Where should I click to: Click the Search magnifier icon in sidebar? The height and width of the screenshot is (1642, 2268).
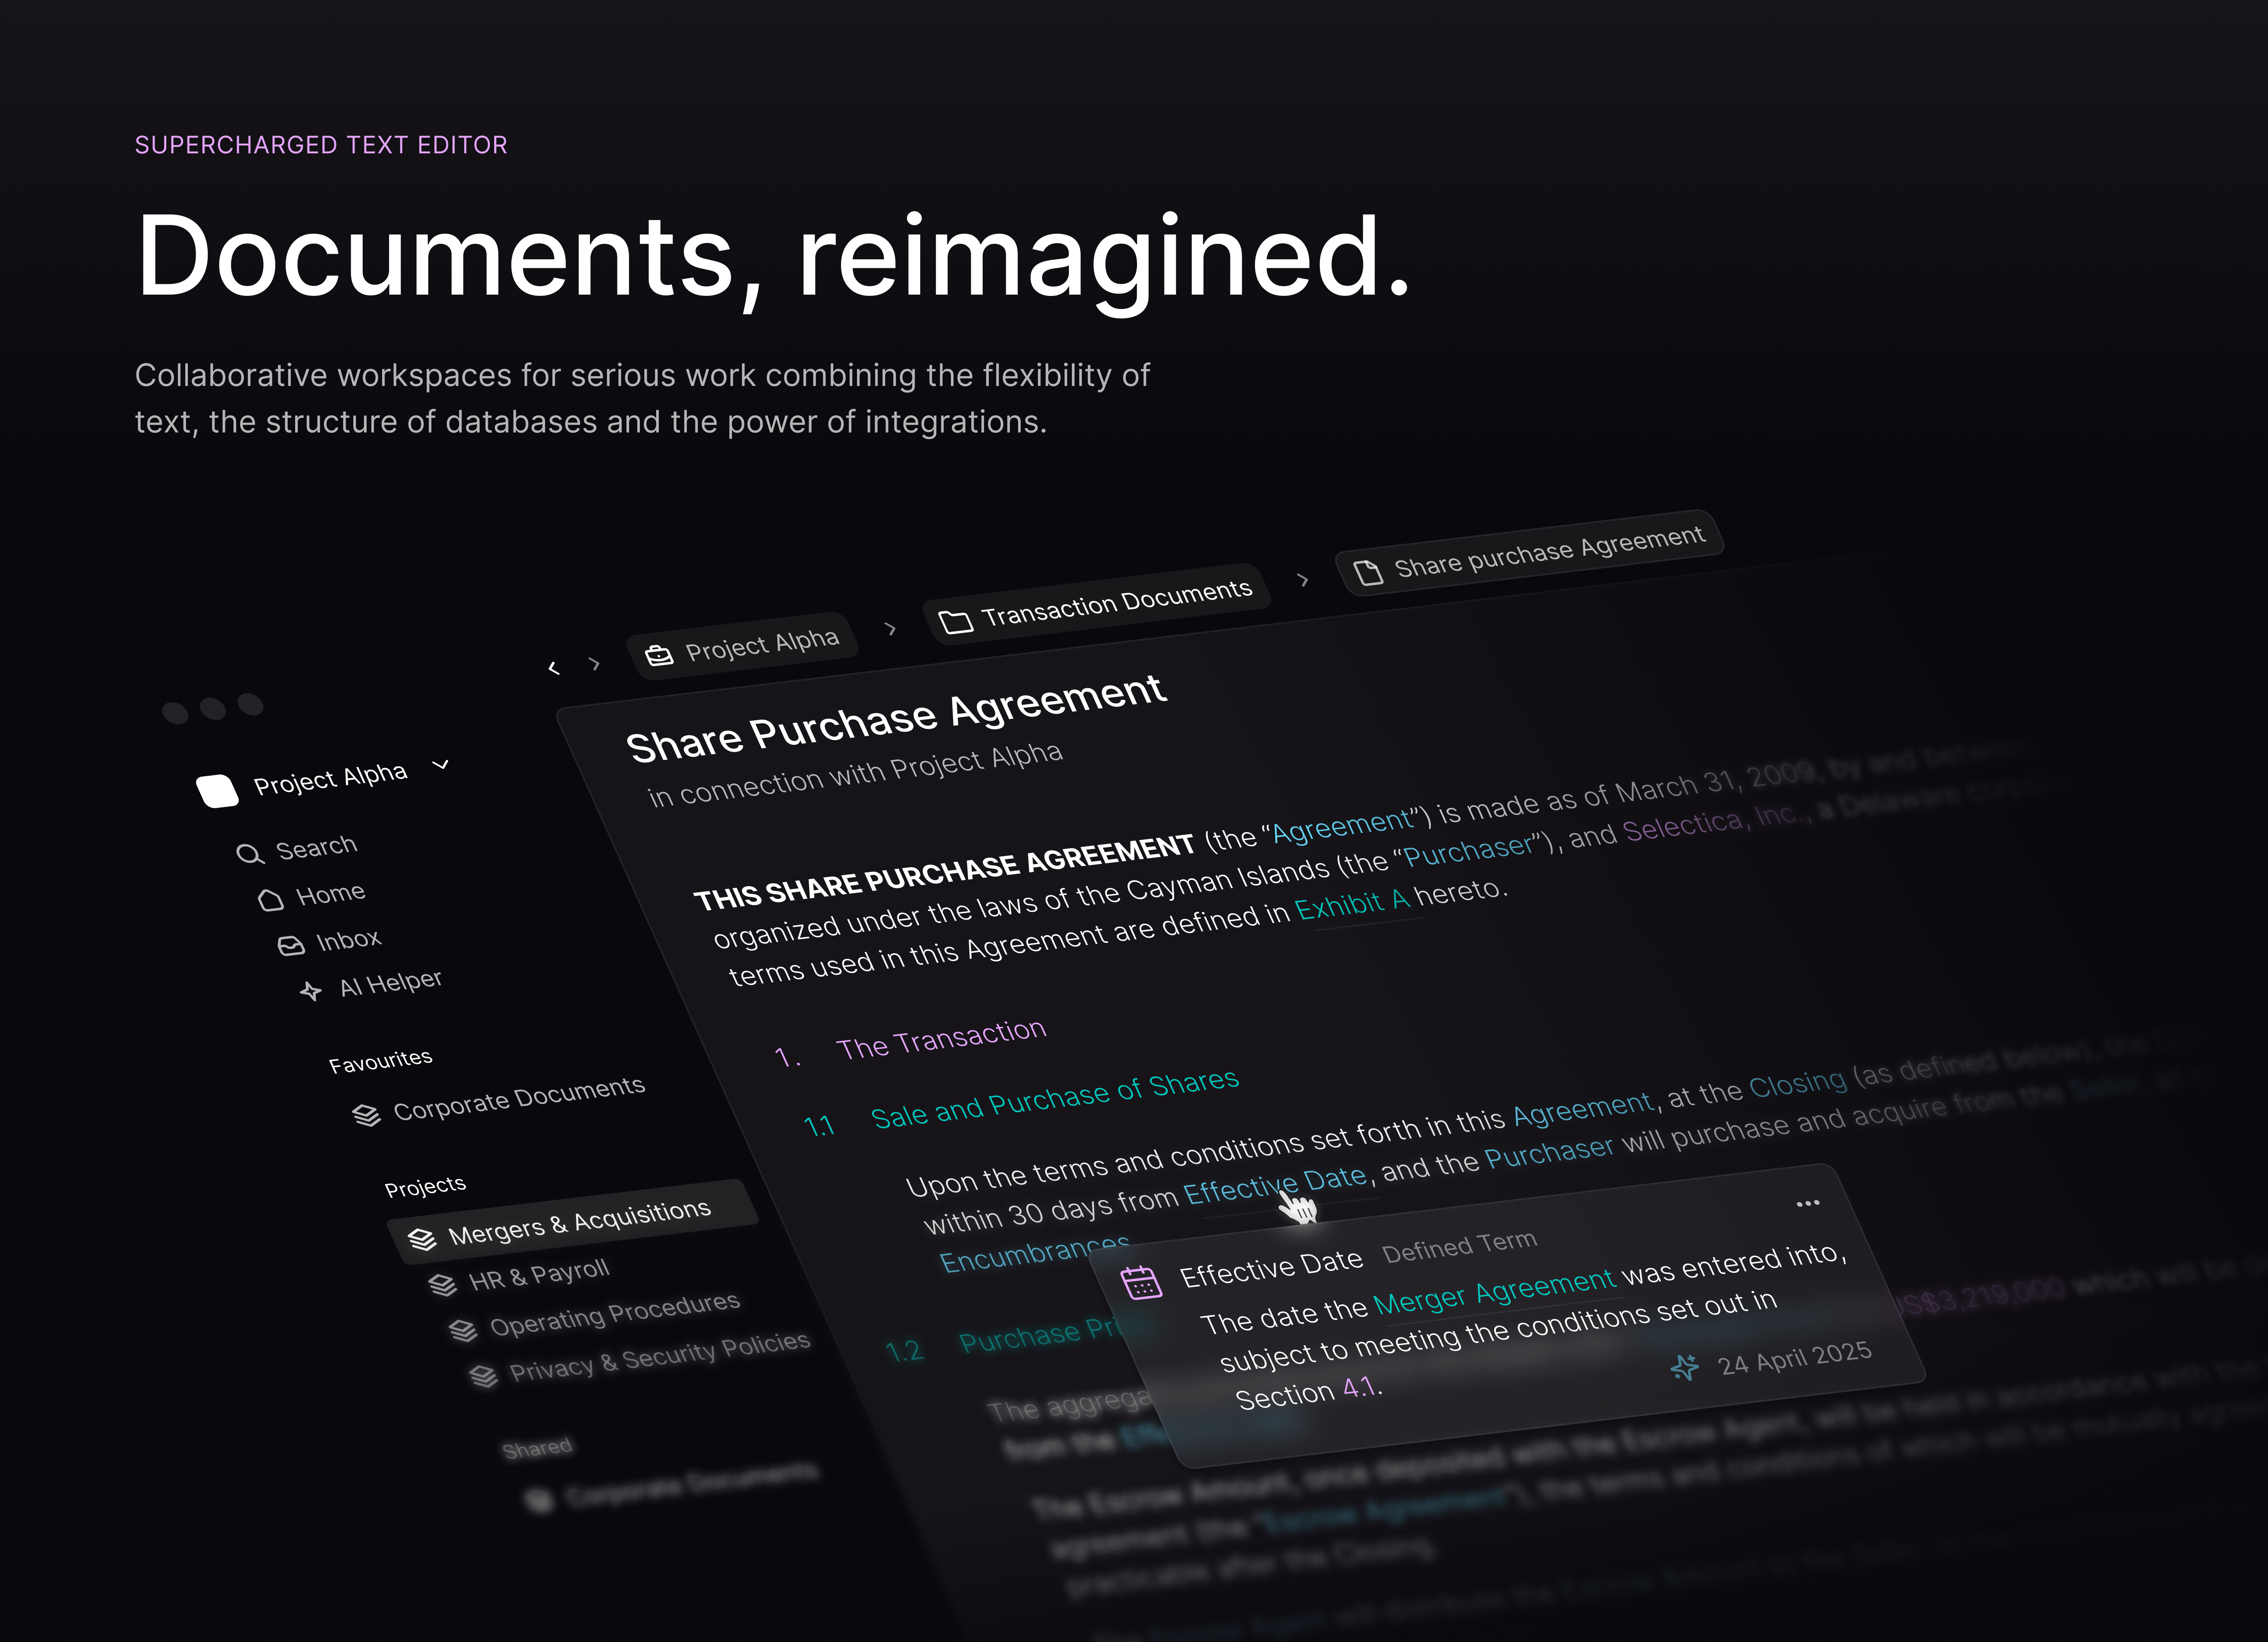coord(249,853)
